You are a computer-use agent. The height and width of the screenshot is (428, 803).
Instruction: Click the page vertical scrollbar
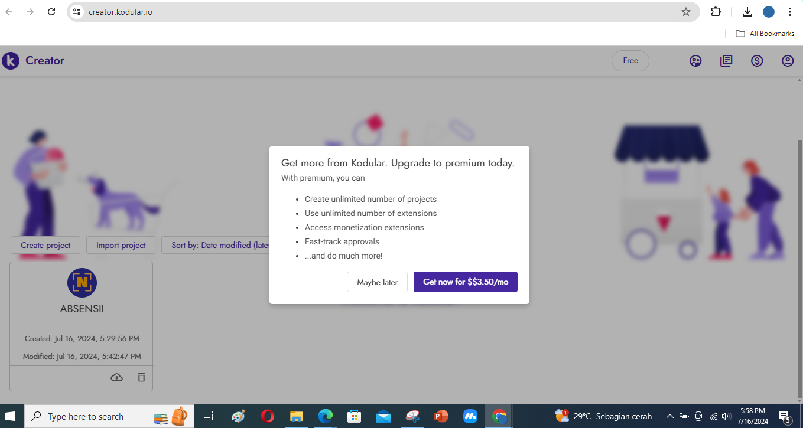pos(800,269)
